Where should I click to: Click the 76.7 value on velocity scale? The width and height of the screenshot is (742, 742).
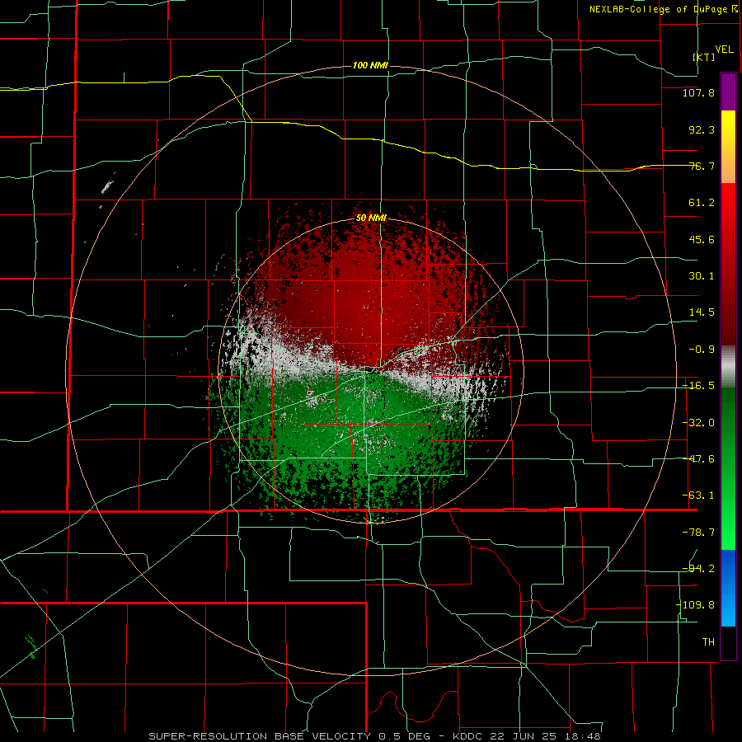point(702,167)
